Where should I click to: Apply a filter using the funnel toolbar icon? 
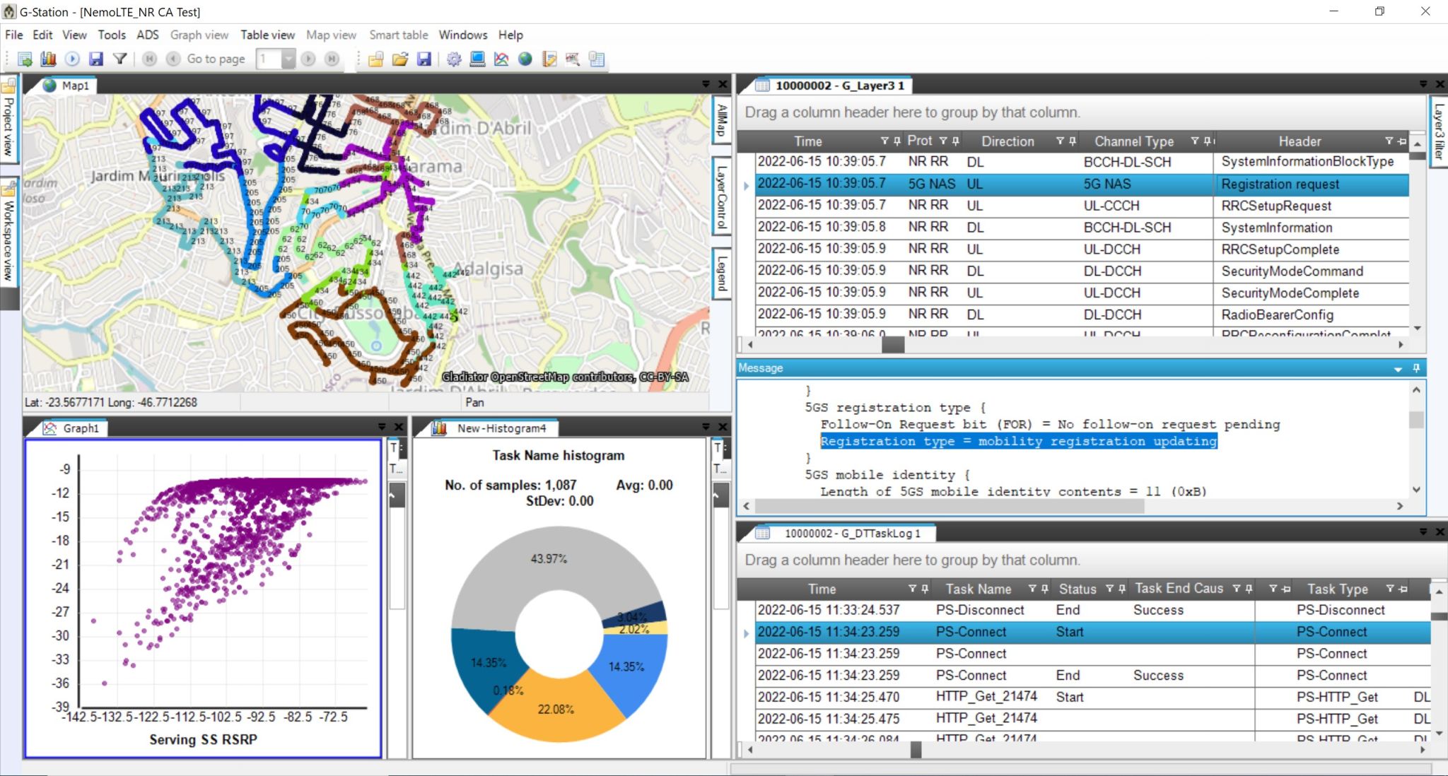point(119,59)
